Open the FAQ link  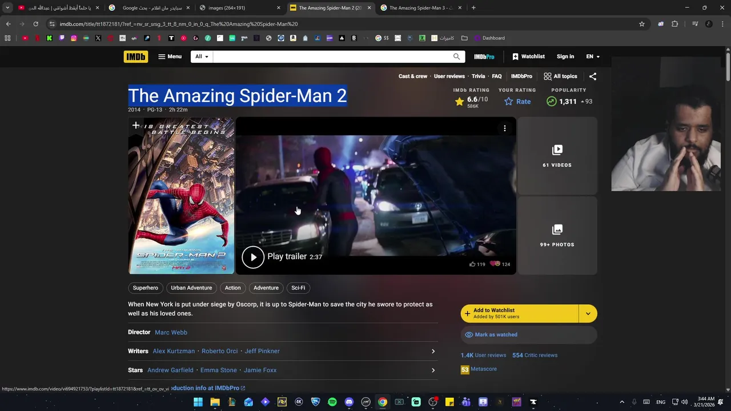coord(497,76)
